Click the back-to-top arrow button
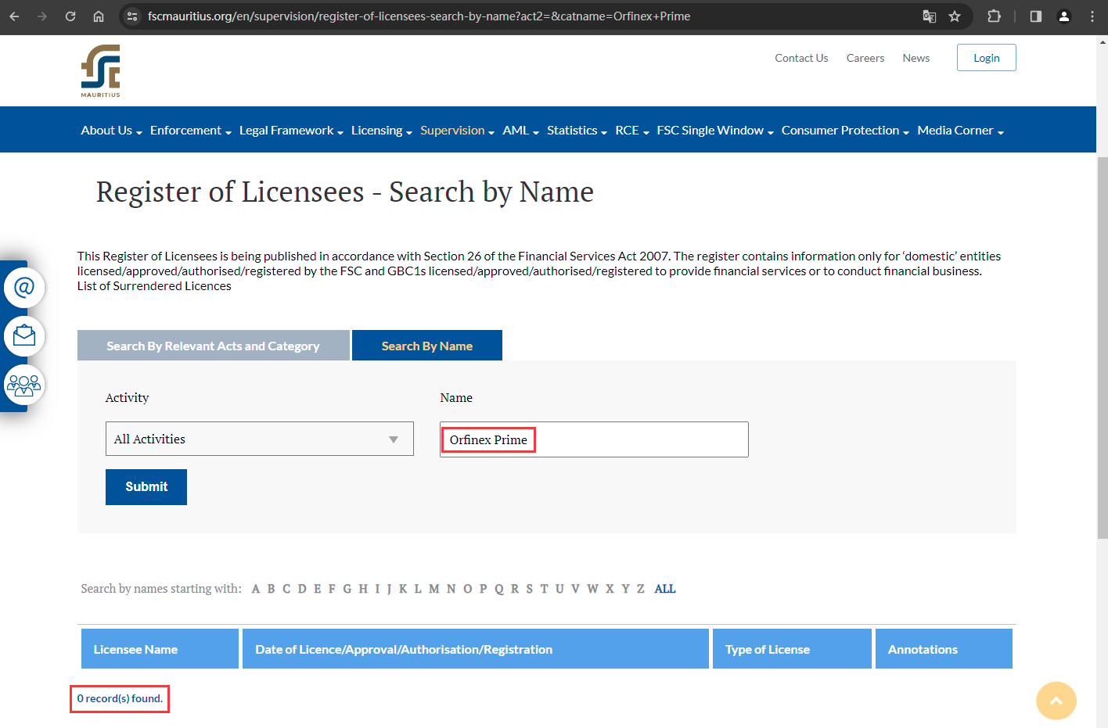 [1056, 701]
